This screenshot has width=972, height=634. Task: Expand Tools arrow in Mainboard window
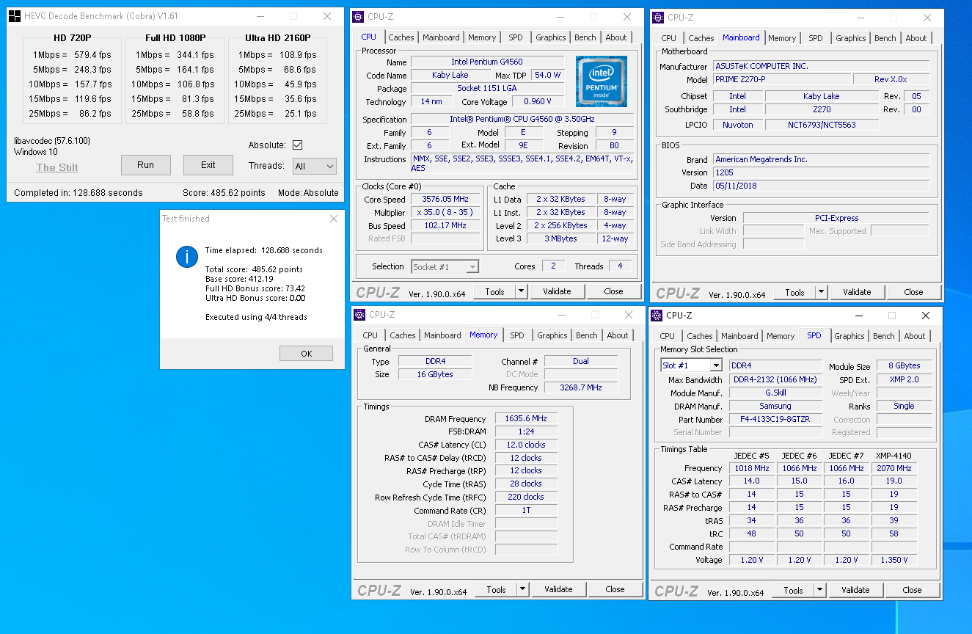pyautogui.click(x=821, y=292)
